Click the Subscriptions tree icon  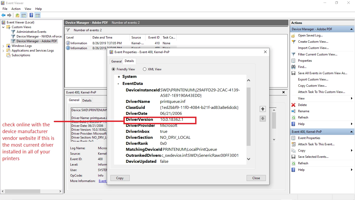(x=9, y=55)
